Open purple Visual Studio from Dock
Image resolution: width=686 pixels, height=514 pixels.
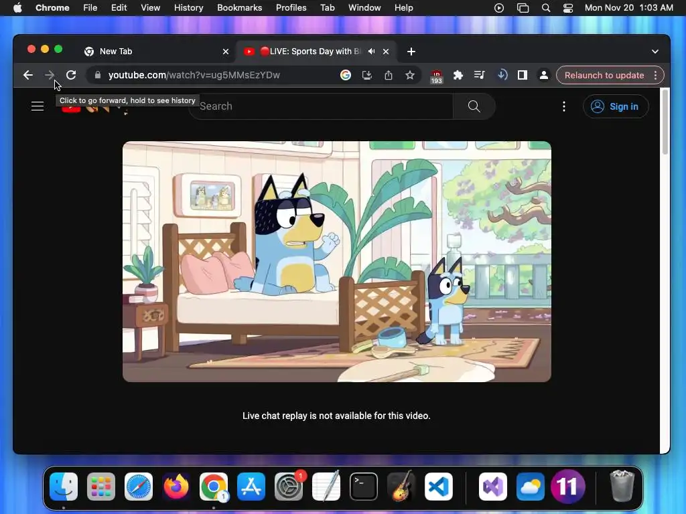[493, 487]
